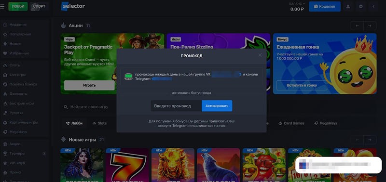
Task: Open the Популярные sidebar label
Action: [x=20, y=34]
